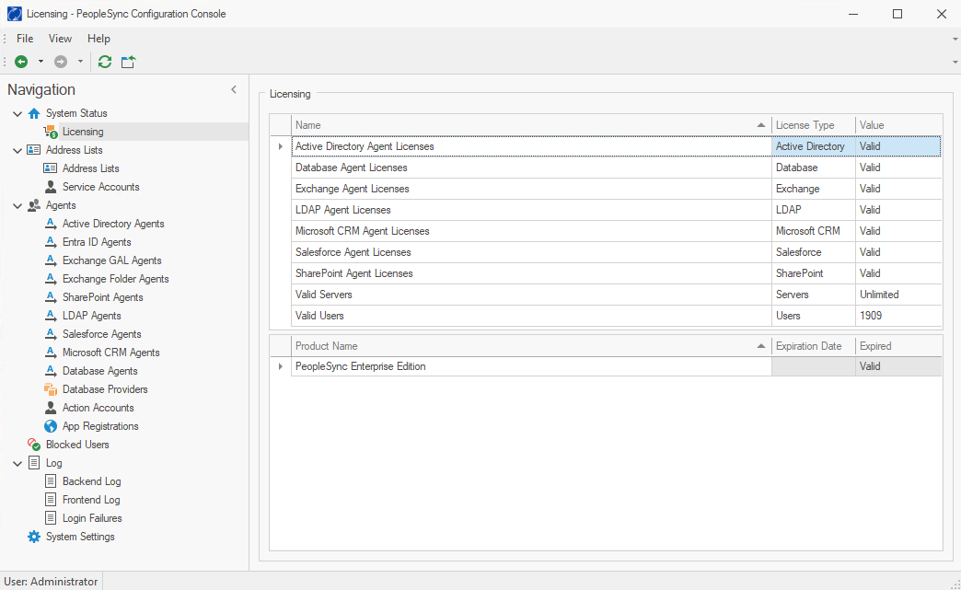The width and height of the screenshot is (961, 590).
Task: Open the Forward button history dropdown
Action: (80, 62)
